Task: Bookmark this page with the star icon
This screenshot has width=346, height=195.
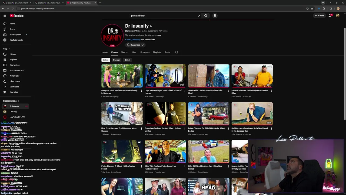Action: coord(312,8)
